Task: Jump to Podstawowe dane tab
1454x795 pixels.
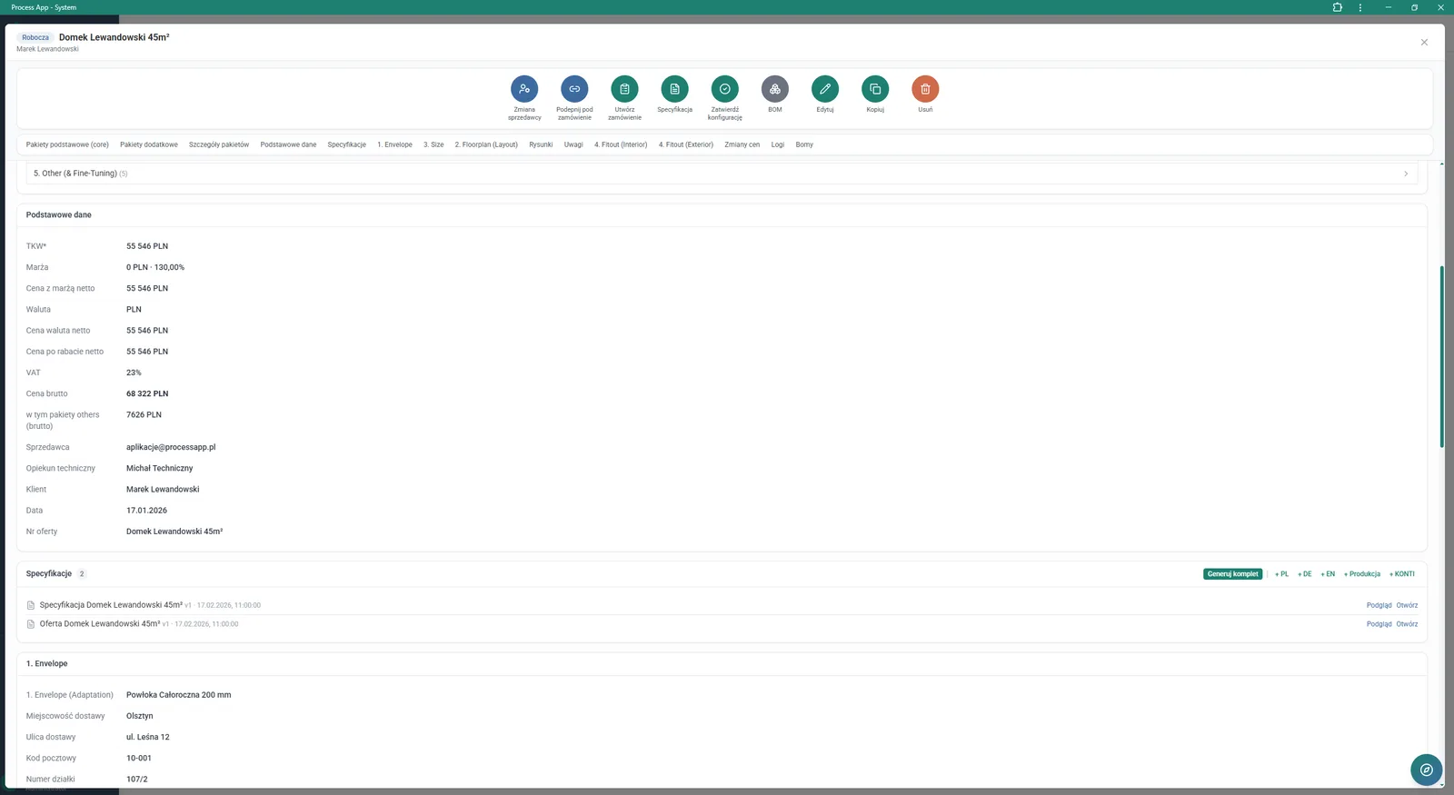Action: click(x=288, y=144)
